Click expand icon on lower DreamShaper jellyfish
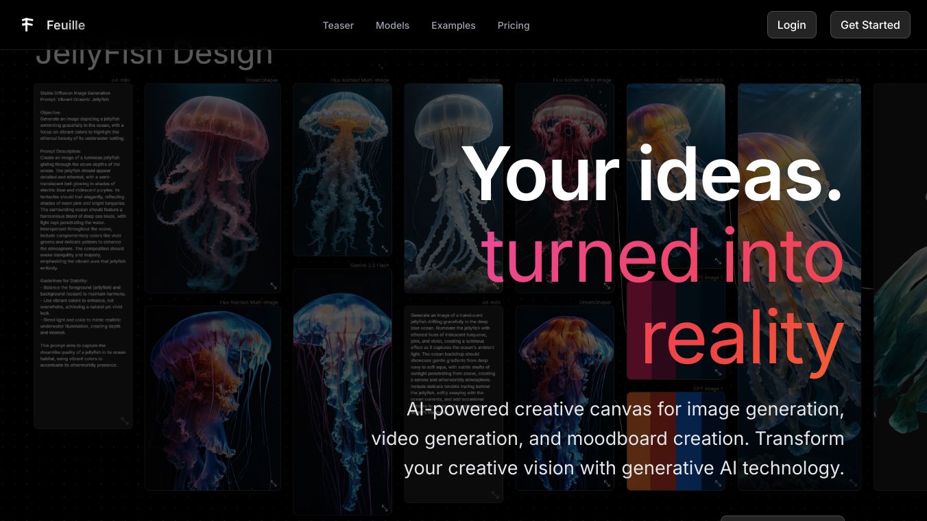 (x=606, y=483)
